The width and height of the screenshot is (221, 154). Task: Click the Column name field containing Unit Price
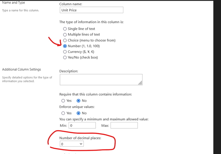click(91, 10)
